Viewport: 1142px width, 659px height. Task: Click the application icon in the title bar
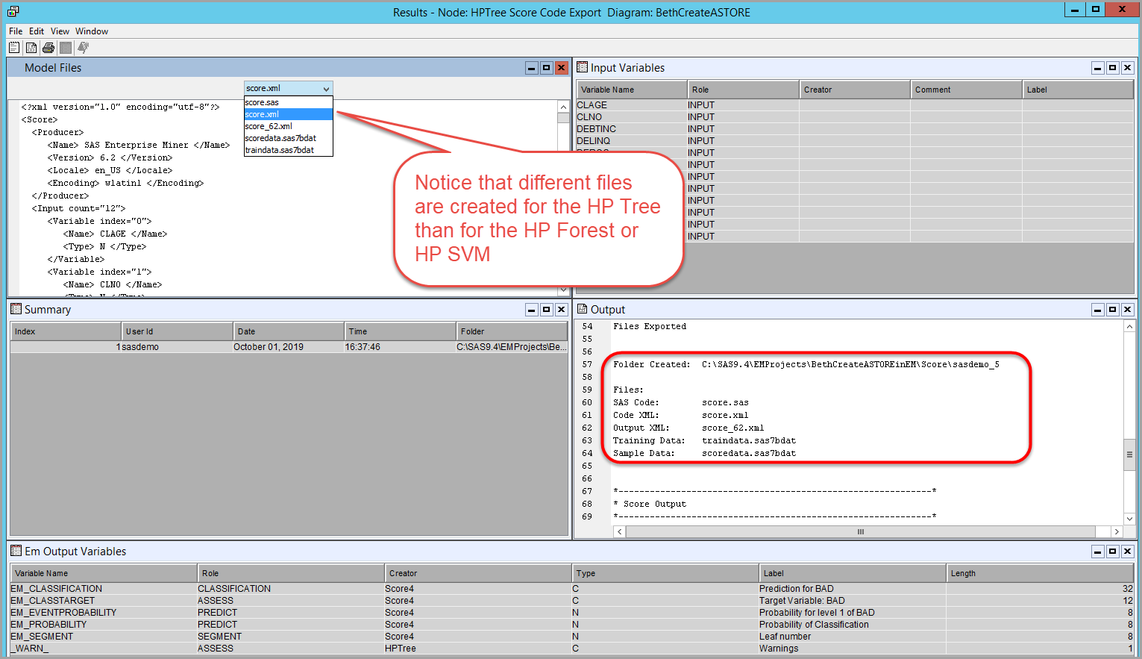tap(13, 11)
